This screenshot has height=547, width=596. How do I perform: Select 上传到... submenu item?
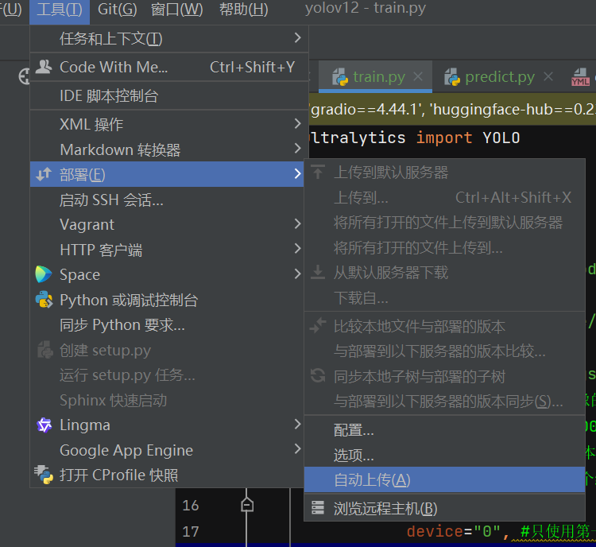(x=444, y=197)
